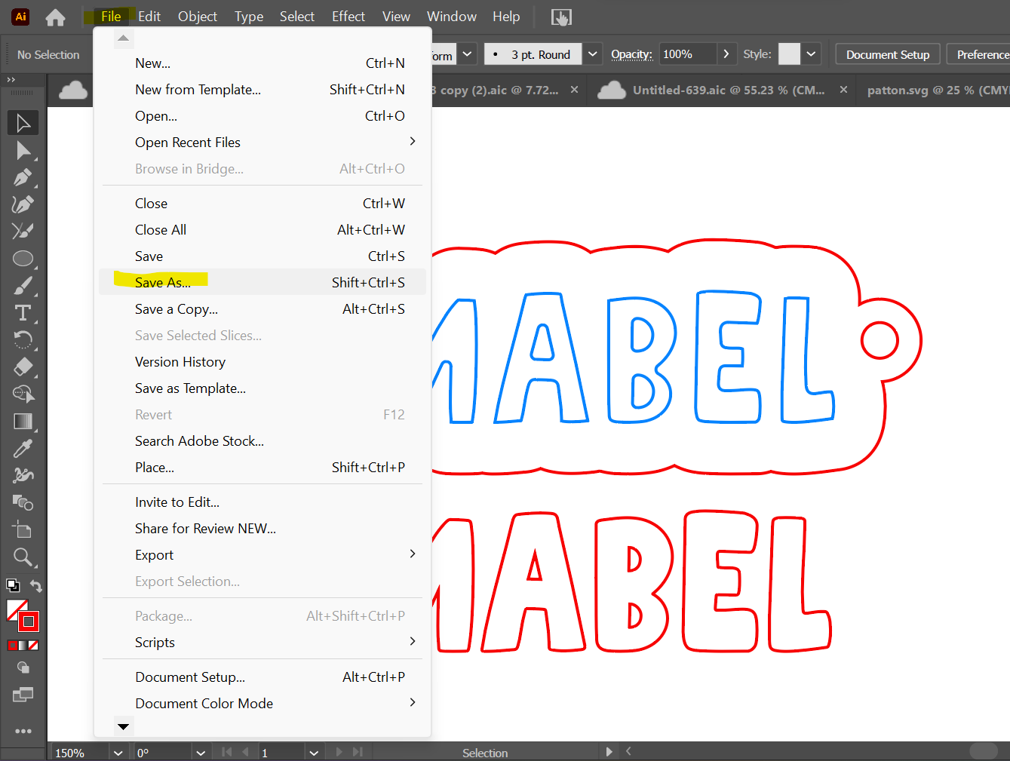Click the Document Setup button

[887, 54]
